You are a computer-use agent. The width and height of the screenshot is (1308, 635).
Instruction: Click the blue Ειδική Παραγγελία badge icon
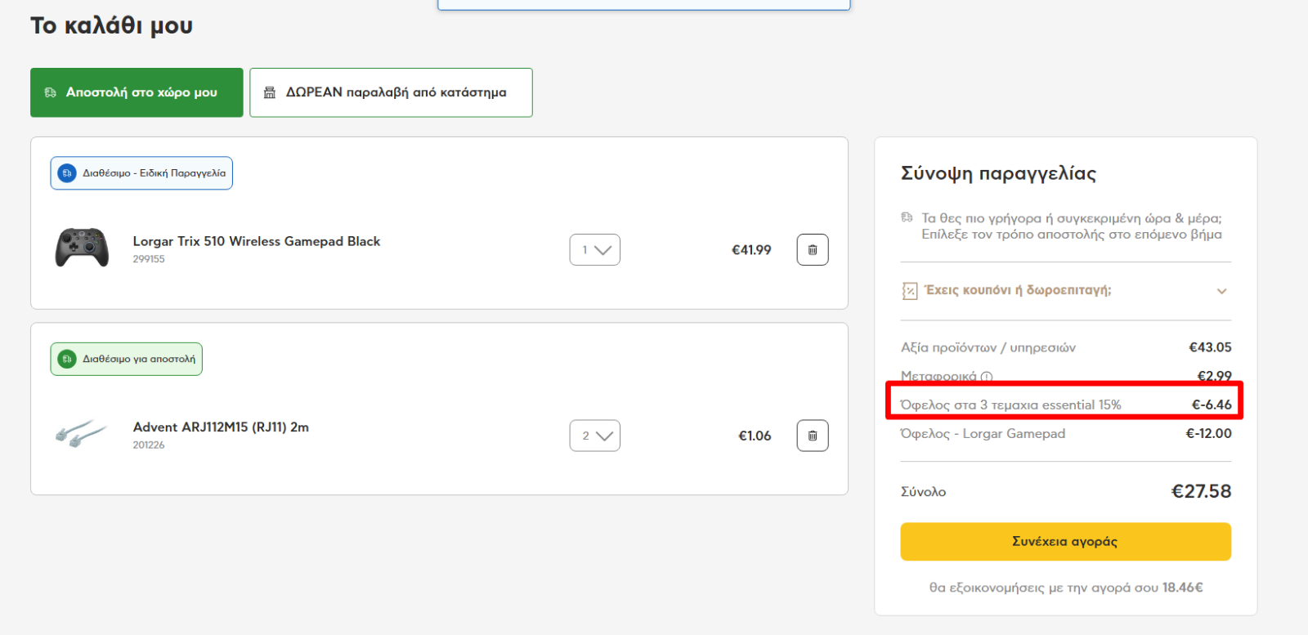[x=67, y=173]
